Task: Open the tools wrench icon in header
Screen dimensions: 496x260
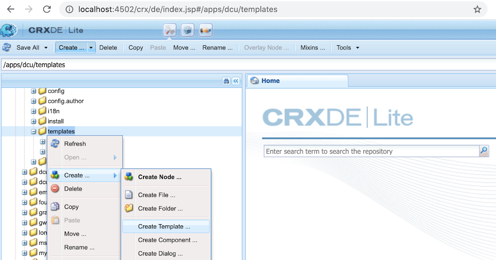Action: coord(170,30)
